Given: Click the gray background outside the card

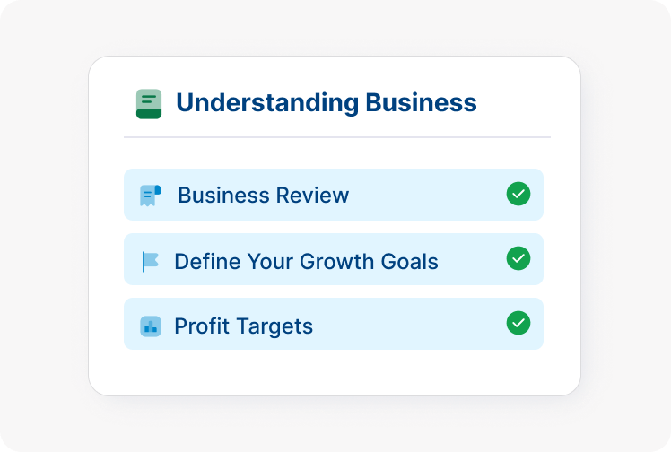Looking at the screenshot, I should click(45, 224).
